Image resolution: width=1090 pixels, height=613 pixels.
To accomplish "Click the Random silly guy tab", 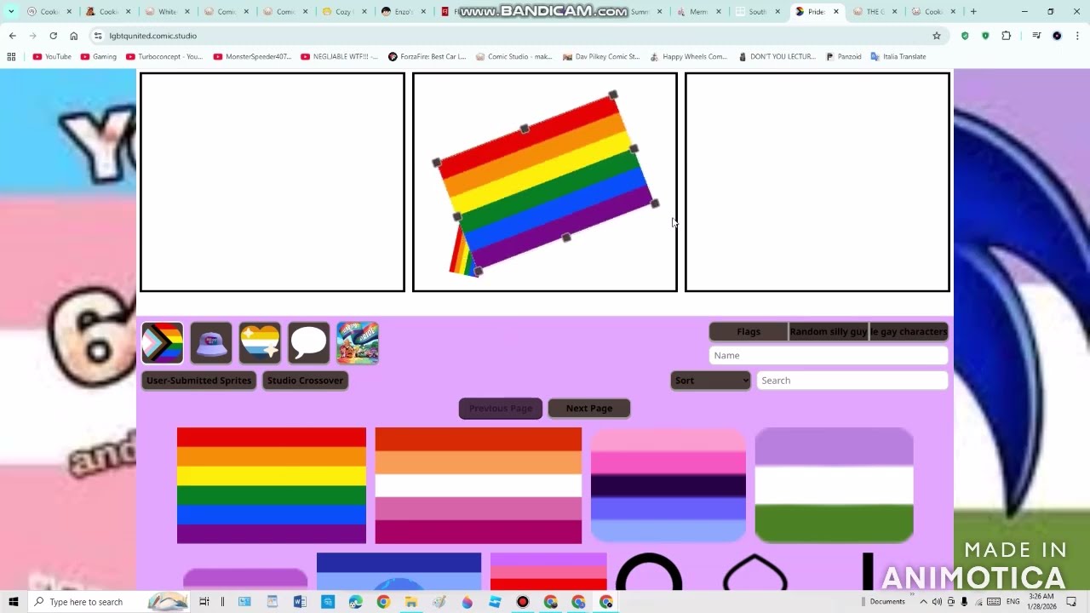I will click(x=829, y=331).
